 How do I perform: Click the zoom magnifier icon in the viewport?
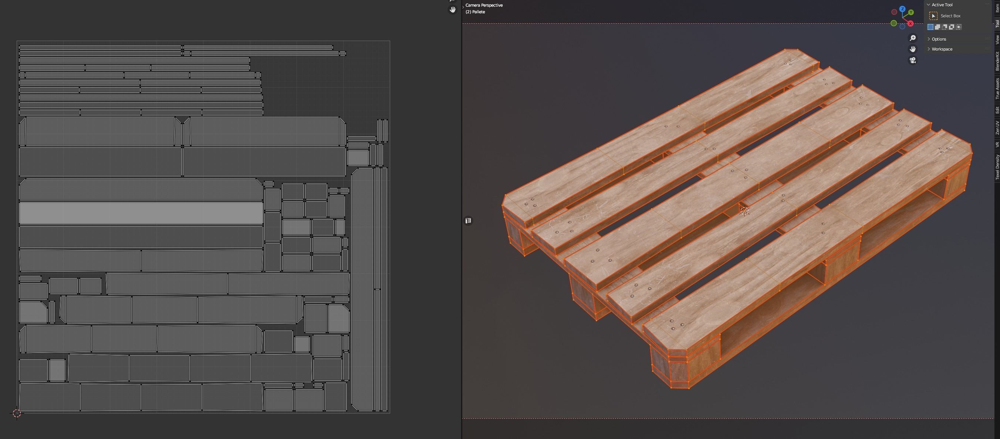(x=913, y=38)
